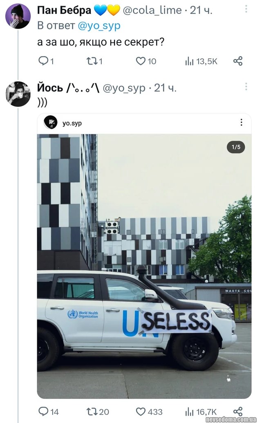Open the UN vehicle photo
Image resolution: width=257 pixels, height=423 pixels.
(x=144, y=266)
